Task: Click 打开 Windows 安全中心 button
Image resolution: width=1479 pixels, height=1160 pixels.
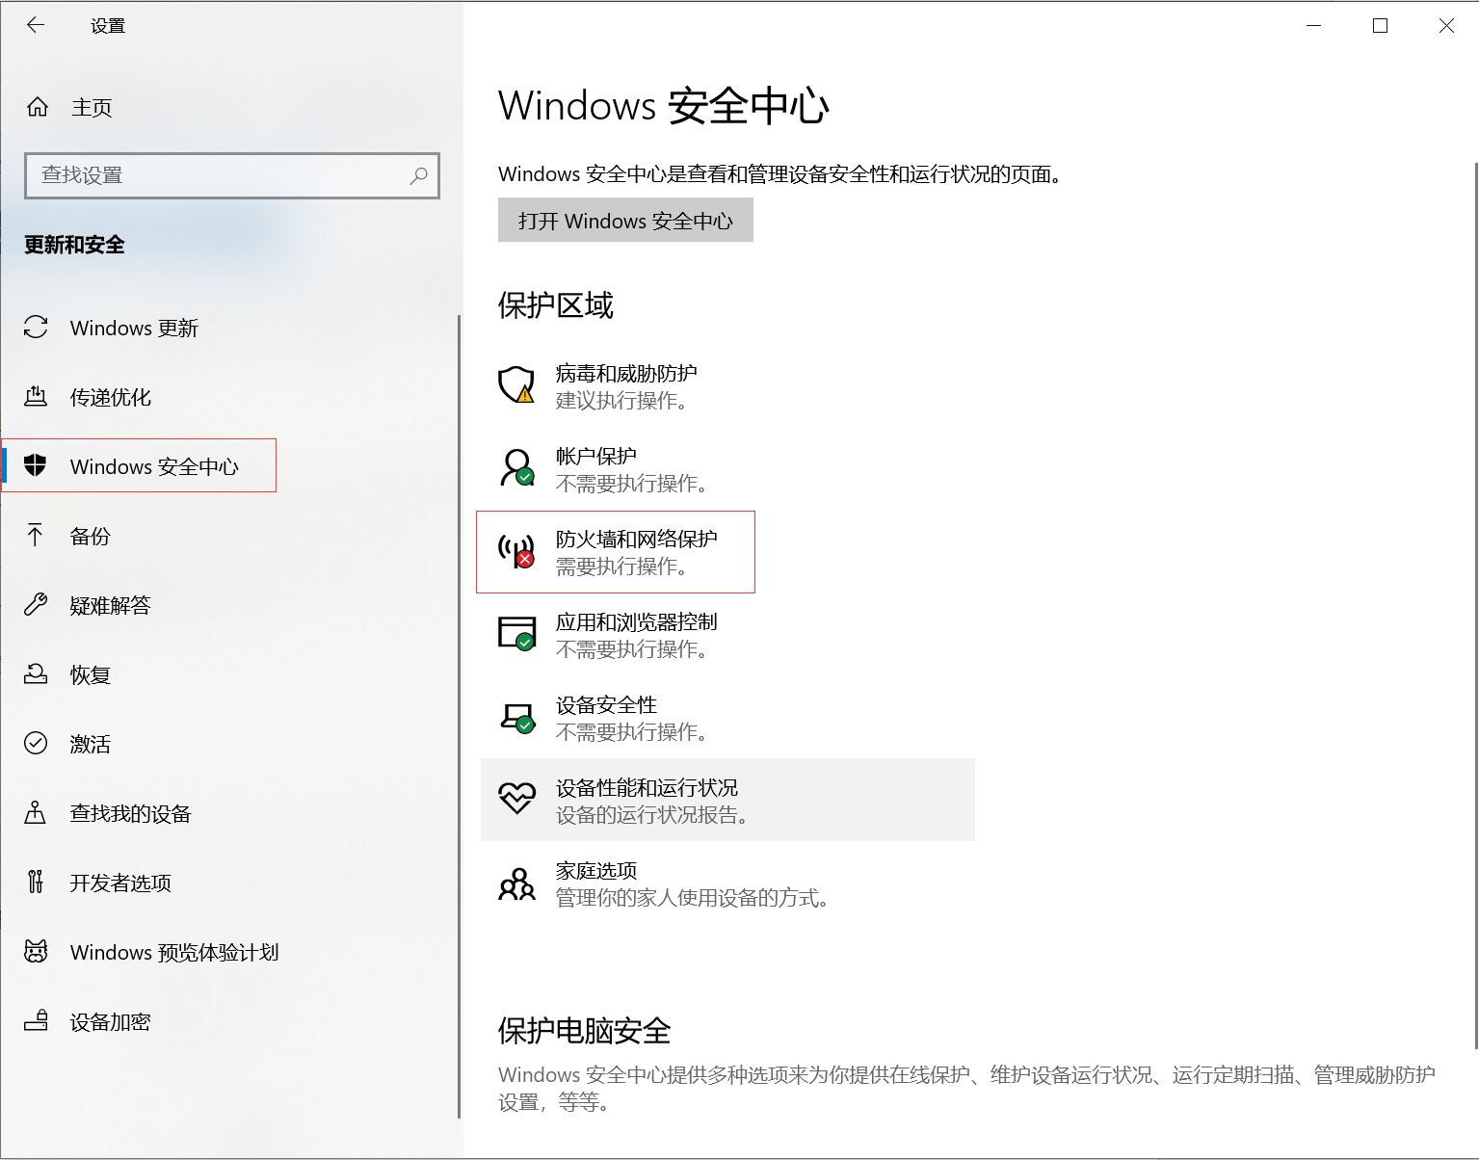Action: point(624,221)
